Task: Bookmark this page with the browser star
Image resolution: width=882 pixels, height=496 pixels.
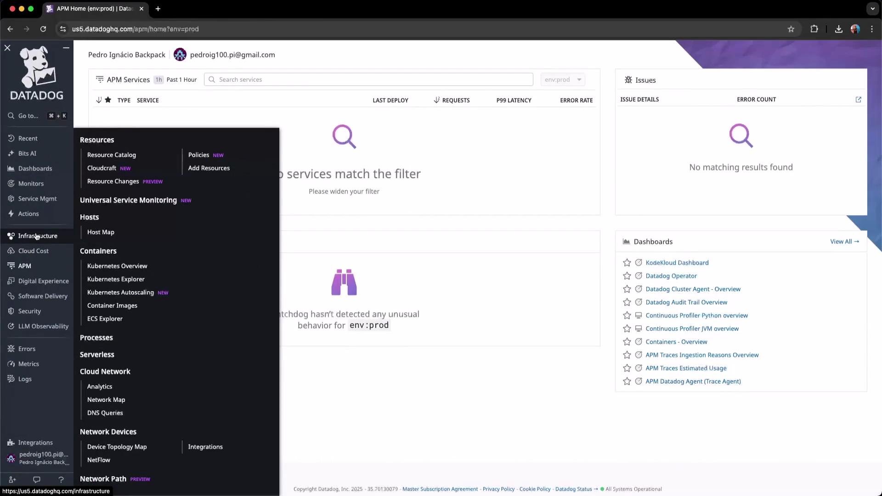Action: [x=791, y=29]
